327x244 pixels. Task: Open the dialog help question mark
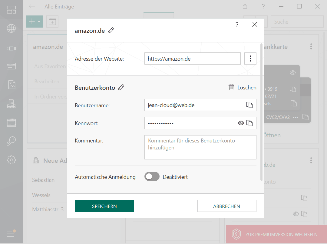(237, 25)
